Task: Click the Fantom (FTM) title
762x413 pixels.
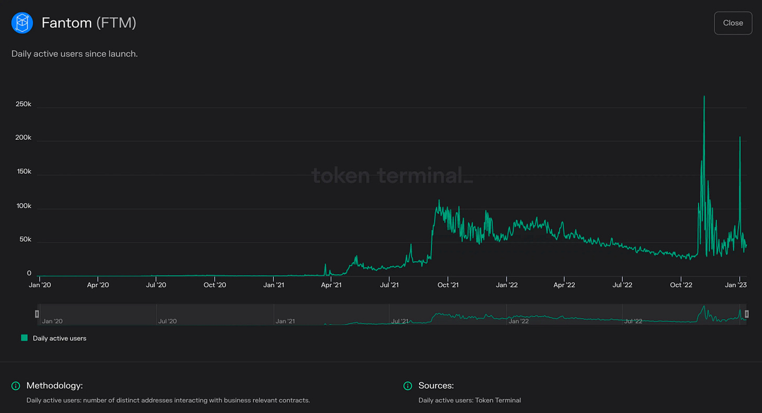Action: click(89, 23)
